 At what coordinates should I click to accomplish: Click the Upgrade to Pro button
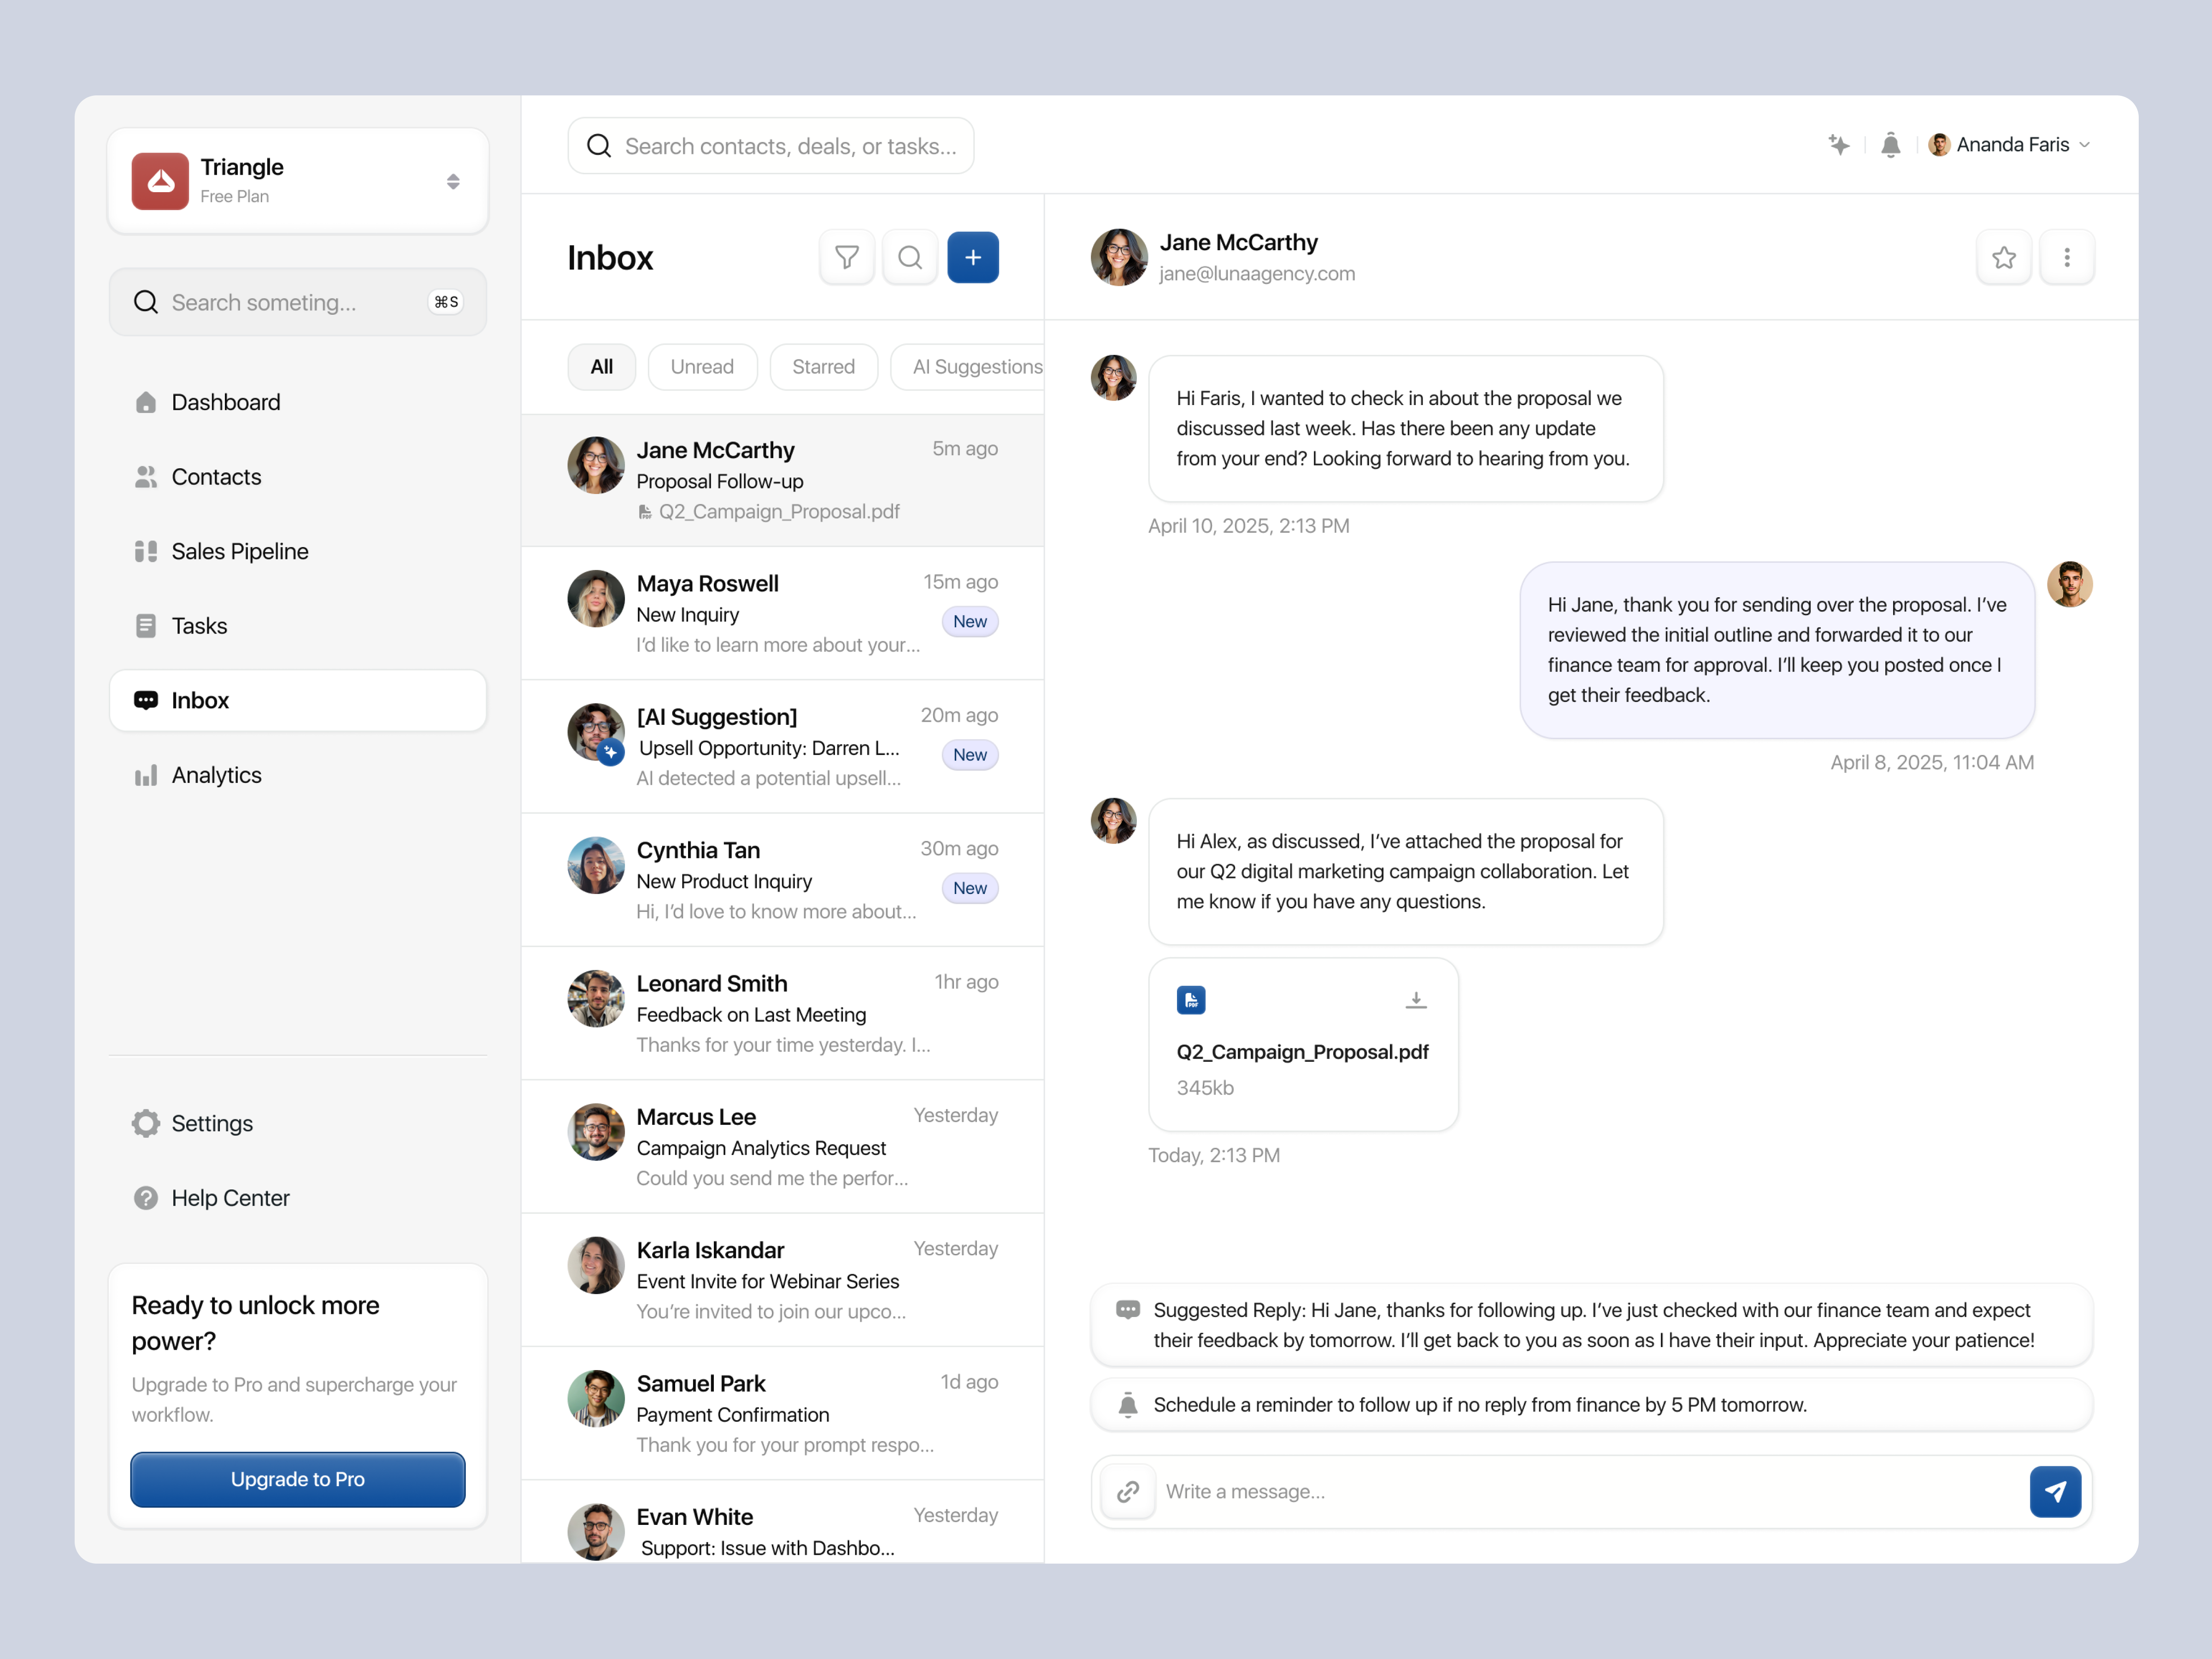297,1479
